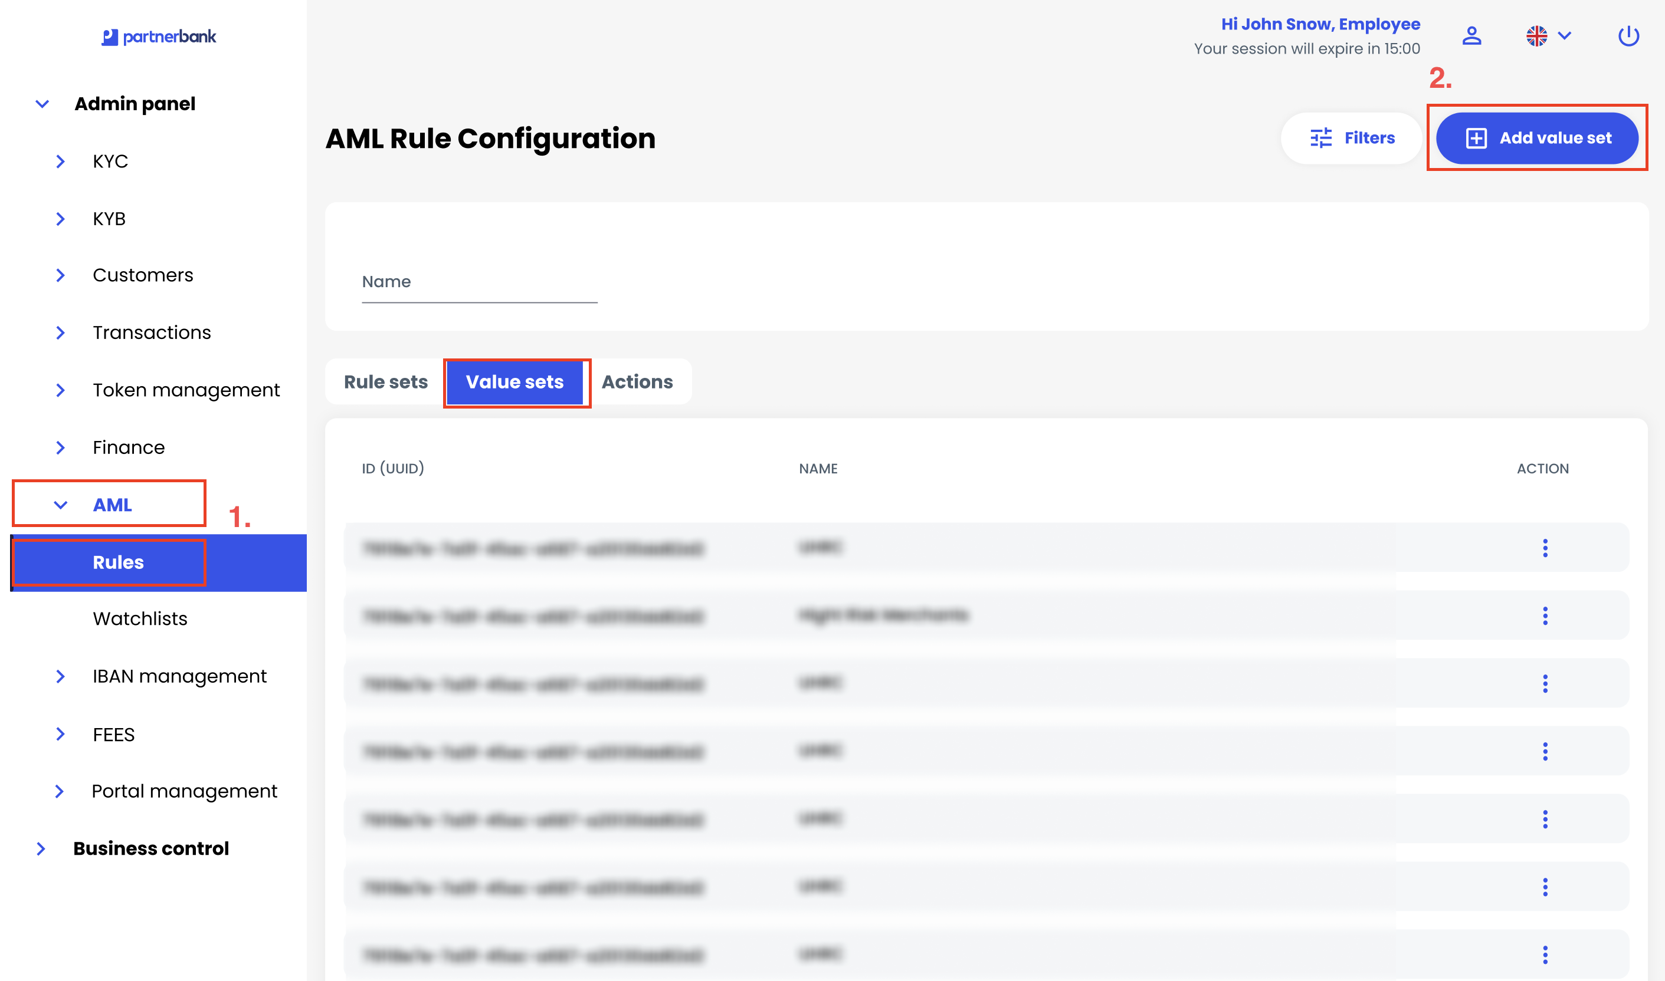Open Watchlists in the AML submenu

tap(140, 619)
